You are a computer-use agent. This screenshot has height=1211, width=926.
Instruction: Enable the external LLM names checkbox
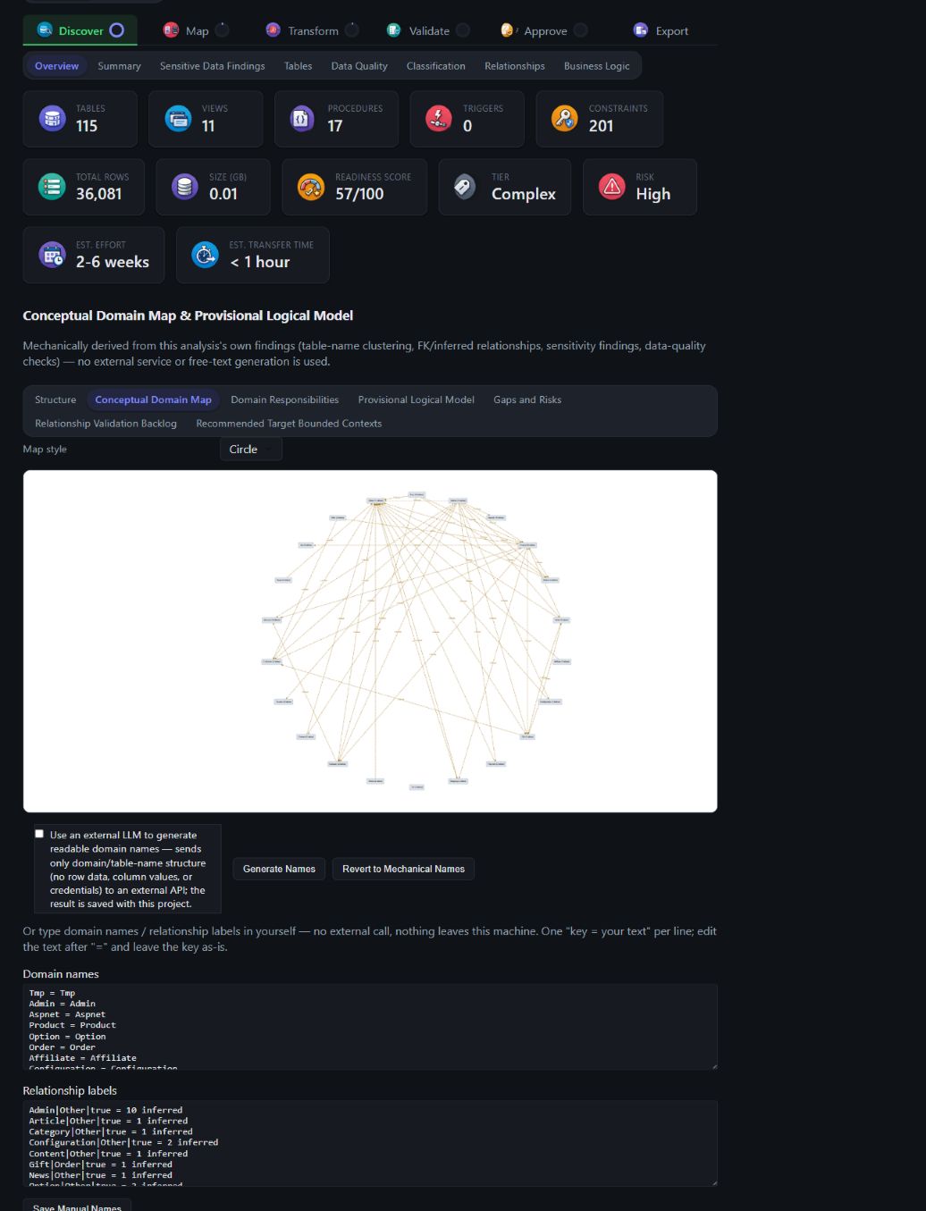(39, 834)
